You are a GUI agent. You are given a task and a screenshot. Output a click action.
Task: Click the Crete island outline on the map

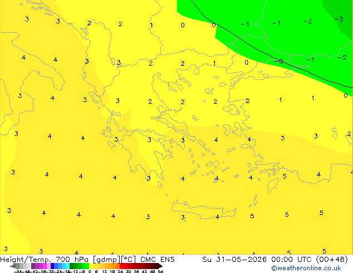click(x=204, y=209)
